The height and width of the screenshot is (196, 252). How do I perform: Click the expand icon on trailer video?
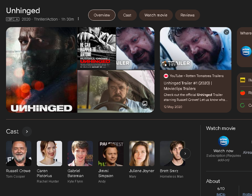[x=226, y=32]
